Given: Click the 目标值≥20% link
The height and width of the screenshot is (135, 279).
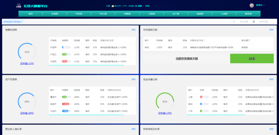Looking at the screenshot, I should coord(165,113).
